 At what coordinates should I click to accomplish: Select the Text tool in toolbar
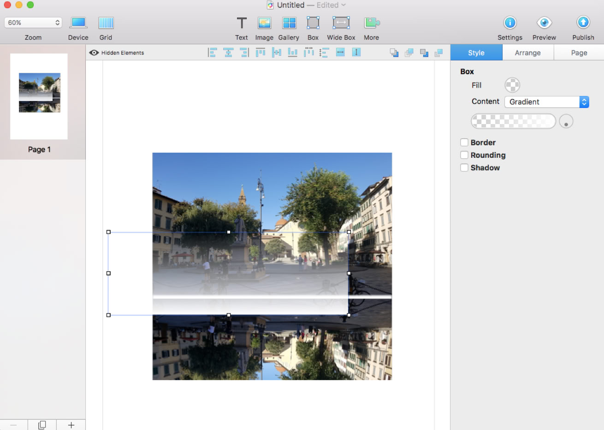tap(242, 23)
